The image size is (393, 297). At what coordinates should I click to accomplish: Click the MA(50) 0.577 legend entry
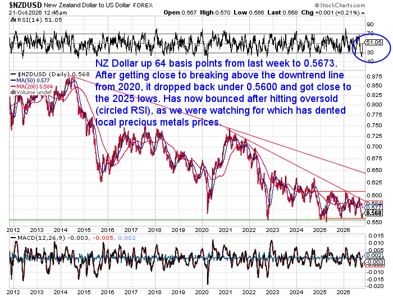tap(33, 80)
